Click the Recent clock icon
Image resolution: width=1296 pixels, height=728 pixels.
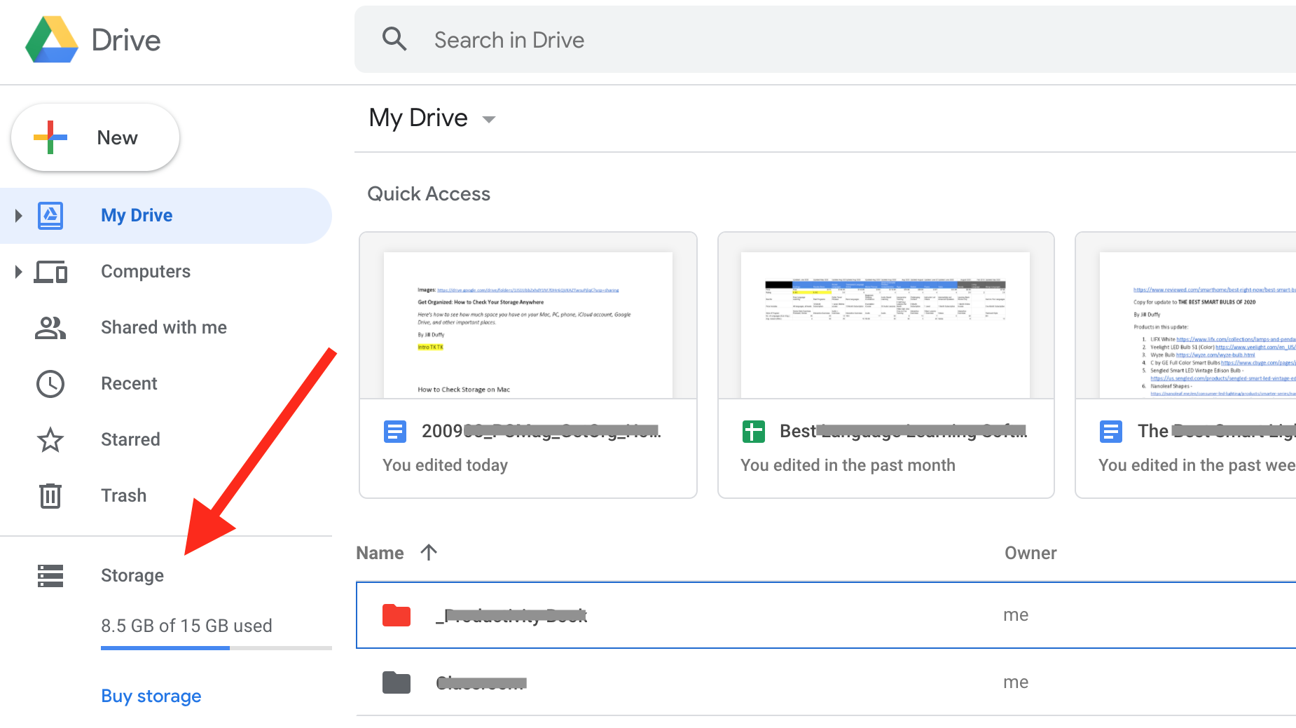click(50, 384)
